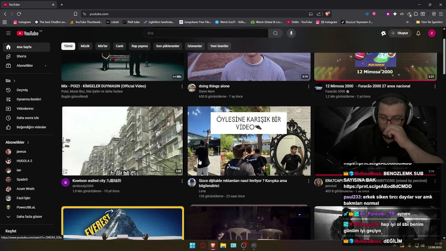This screenshot has width=446, height=251.
Task: Open options for 'Kowloon walled city' video
Action: click(182, 181)
